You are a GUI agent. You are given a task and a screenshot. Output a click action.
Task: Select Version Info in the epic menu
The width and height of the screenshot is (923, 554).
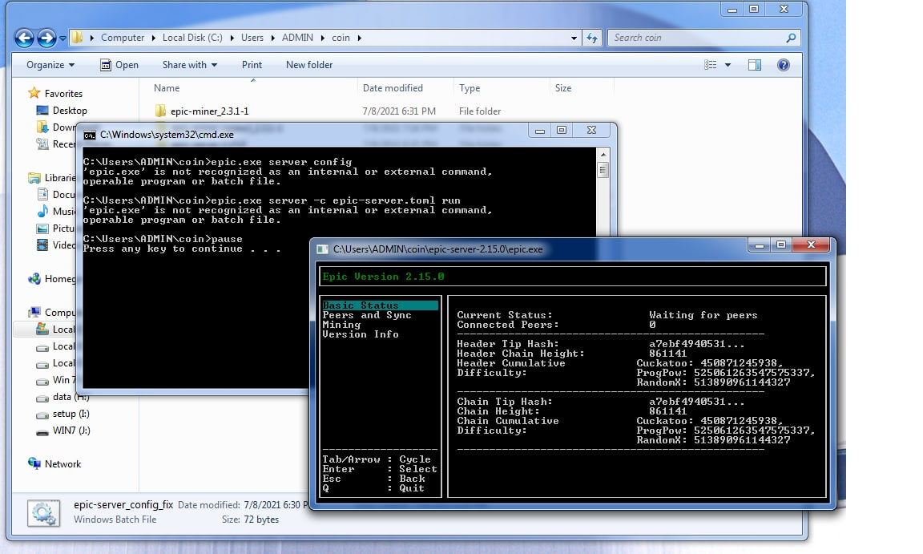[361, 334]
